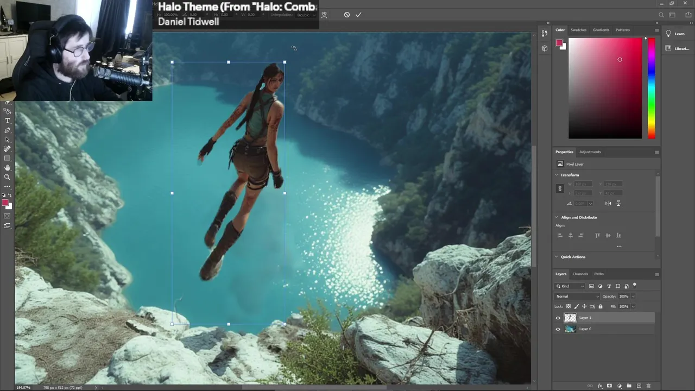Swap foreground and background colors
Screen dimensions: 695x391
10,195
